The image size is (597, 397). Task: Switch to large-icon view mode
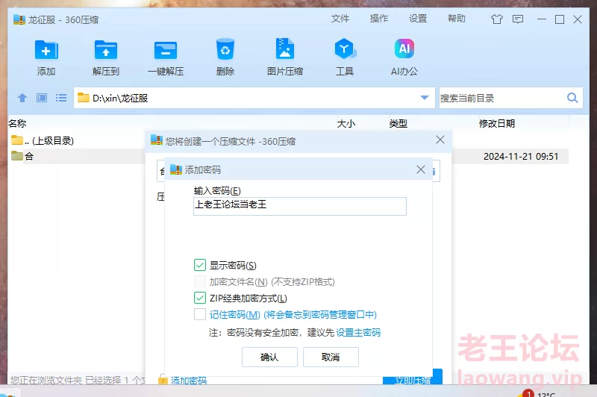coord(42,99)
